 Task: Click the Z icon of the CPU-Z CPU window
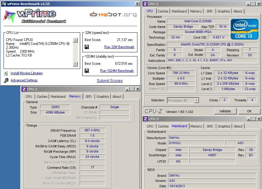pyautogui.click(x=145, y=4)
